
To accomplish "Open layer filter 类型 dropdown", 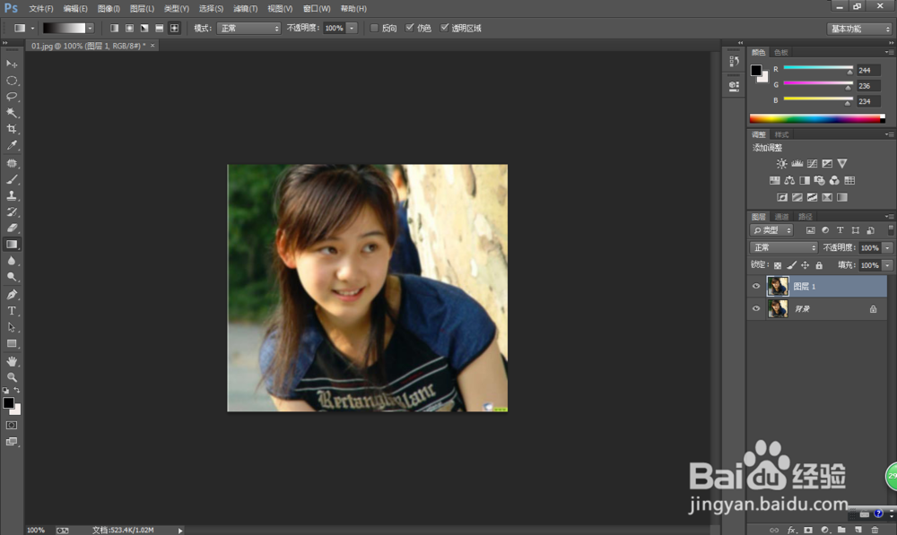I will (771, 230).
